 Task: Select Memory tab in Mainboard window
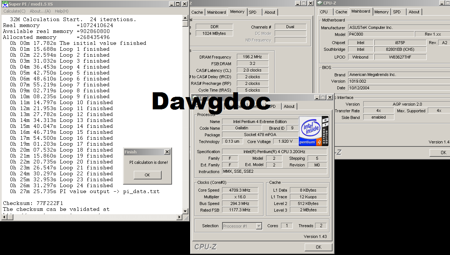381,12
